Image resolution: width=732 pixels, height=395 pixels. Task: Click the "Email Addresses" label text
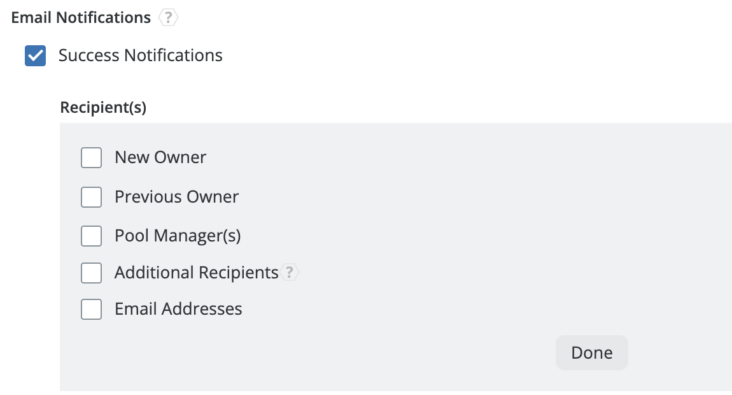[x=178, y=309]
